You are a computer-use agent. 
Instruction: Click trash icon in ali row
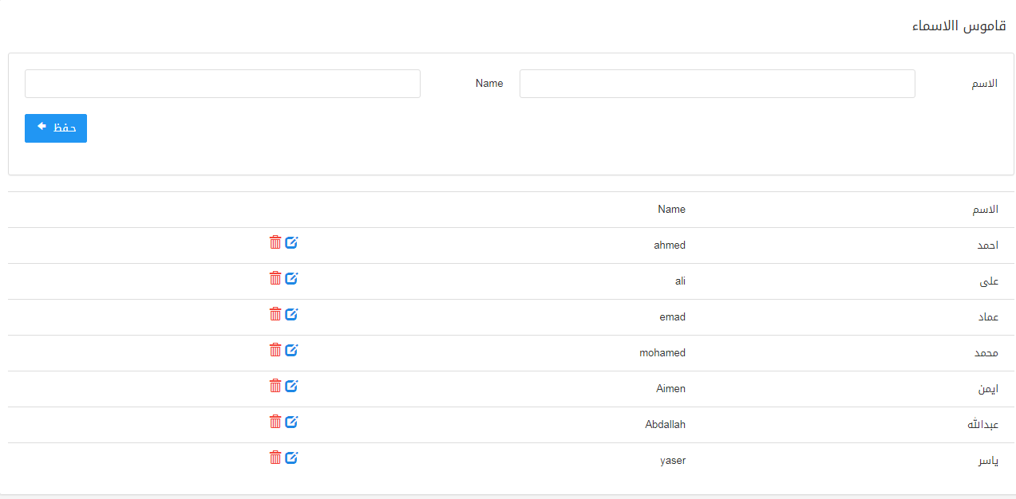point(275,278)
